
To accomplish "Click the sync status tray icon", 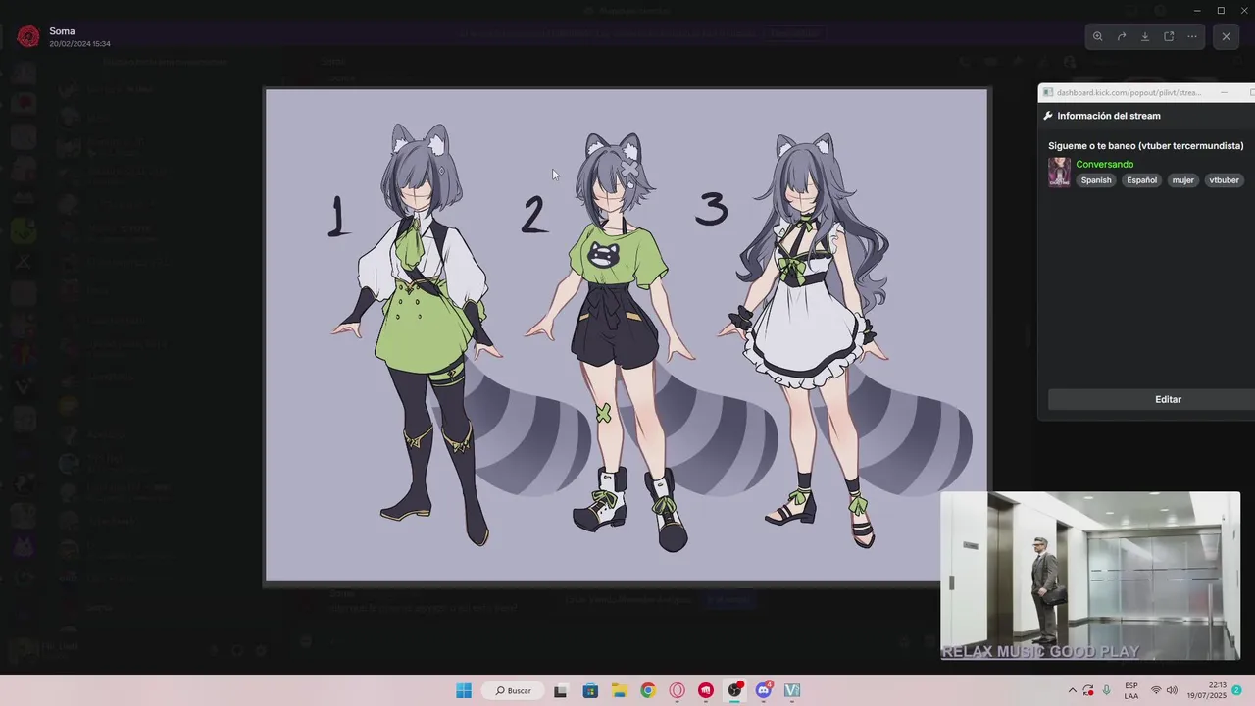I will (x=1088, y=690).
